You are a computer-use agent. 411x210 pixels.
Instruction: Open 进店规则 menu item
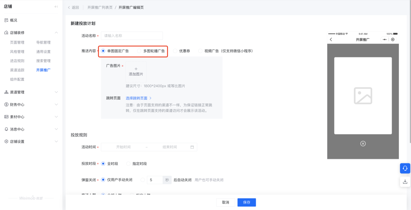point(17,61)
